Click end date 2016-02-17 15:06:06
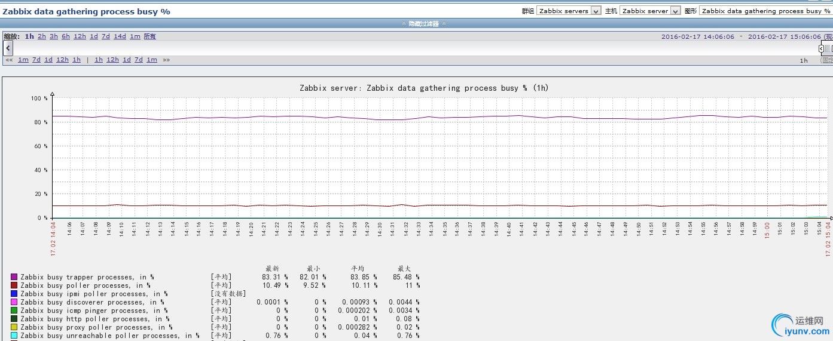Viewport: 833px width, 341px height. click(x=785, y=36)
